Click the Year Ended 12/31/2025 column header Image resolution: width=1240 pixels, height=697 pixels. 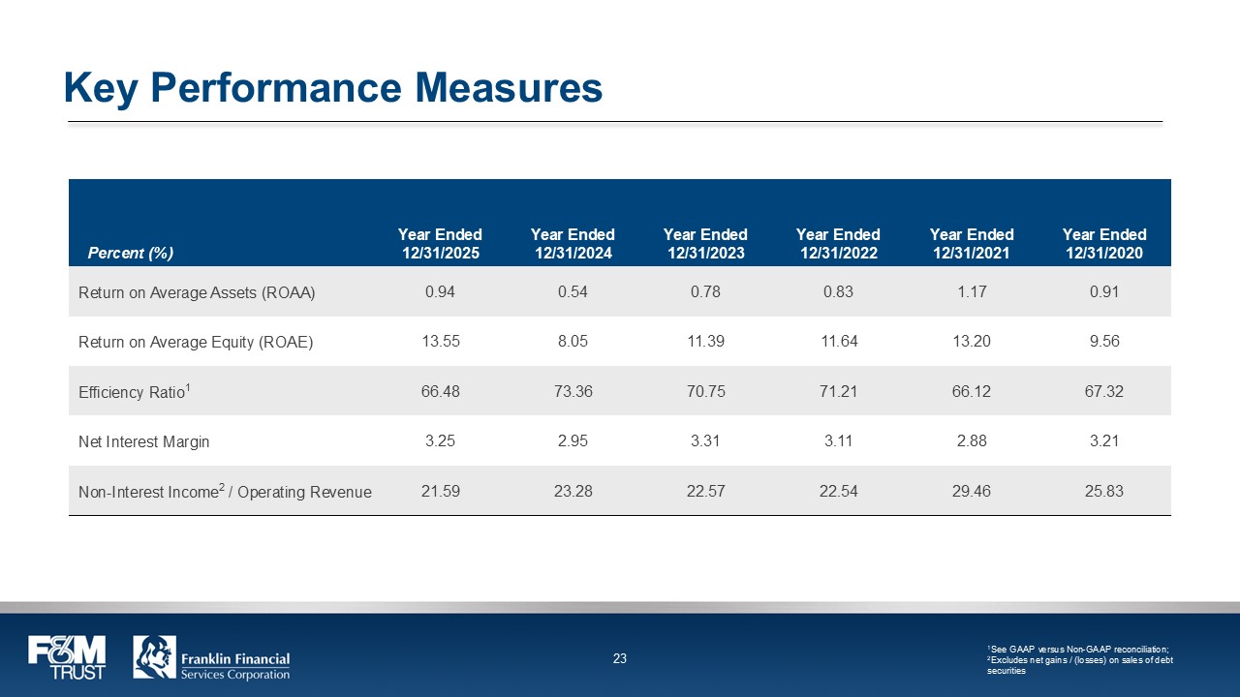tap(440, 244)
